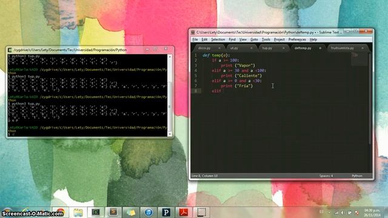Activate Sublime Text from the taskbar
388x218 pixels.
[113, 213]
